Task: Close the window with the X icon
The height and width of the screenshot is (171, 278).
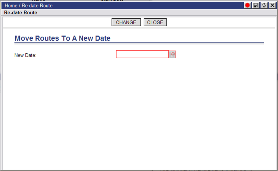Action: [272, 5]
